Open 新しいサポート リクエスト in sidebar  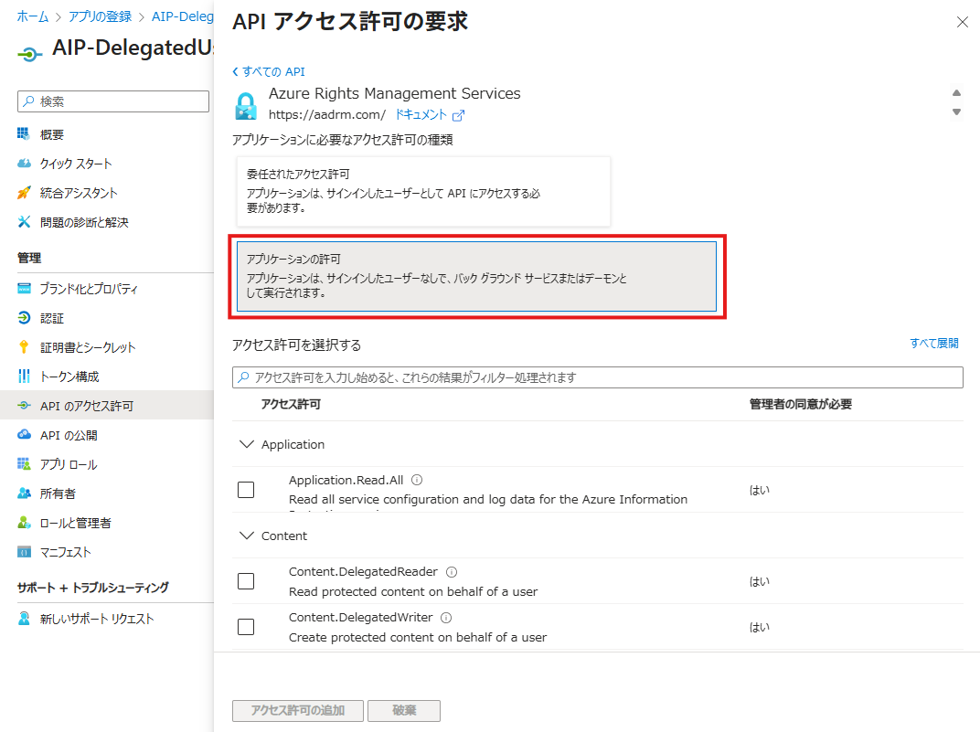click(x=97, y=619)
